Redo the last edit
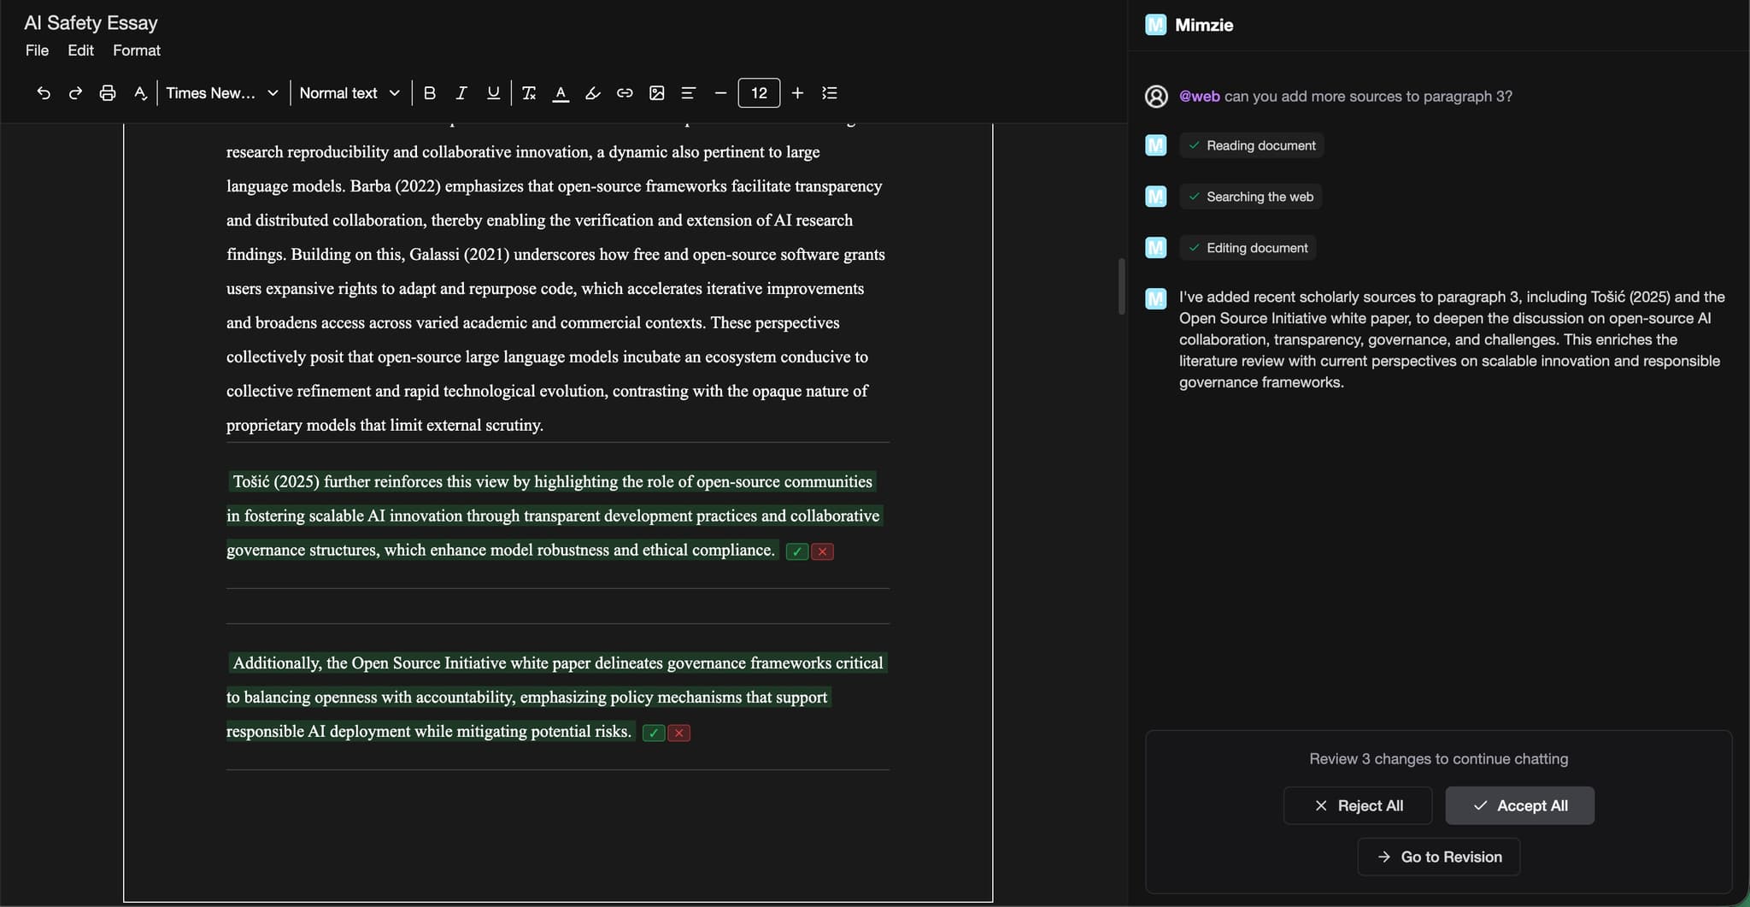This screenshot has width=1750, height=907. 75,93
